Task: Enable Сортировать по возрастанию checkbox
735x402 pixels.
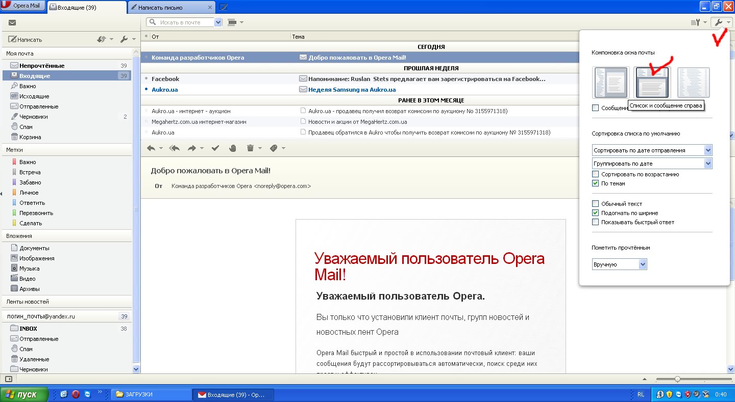Action: [x=596, y=174]
